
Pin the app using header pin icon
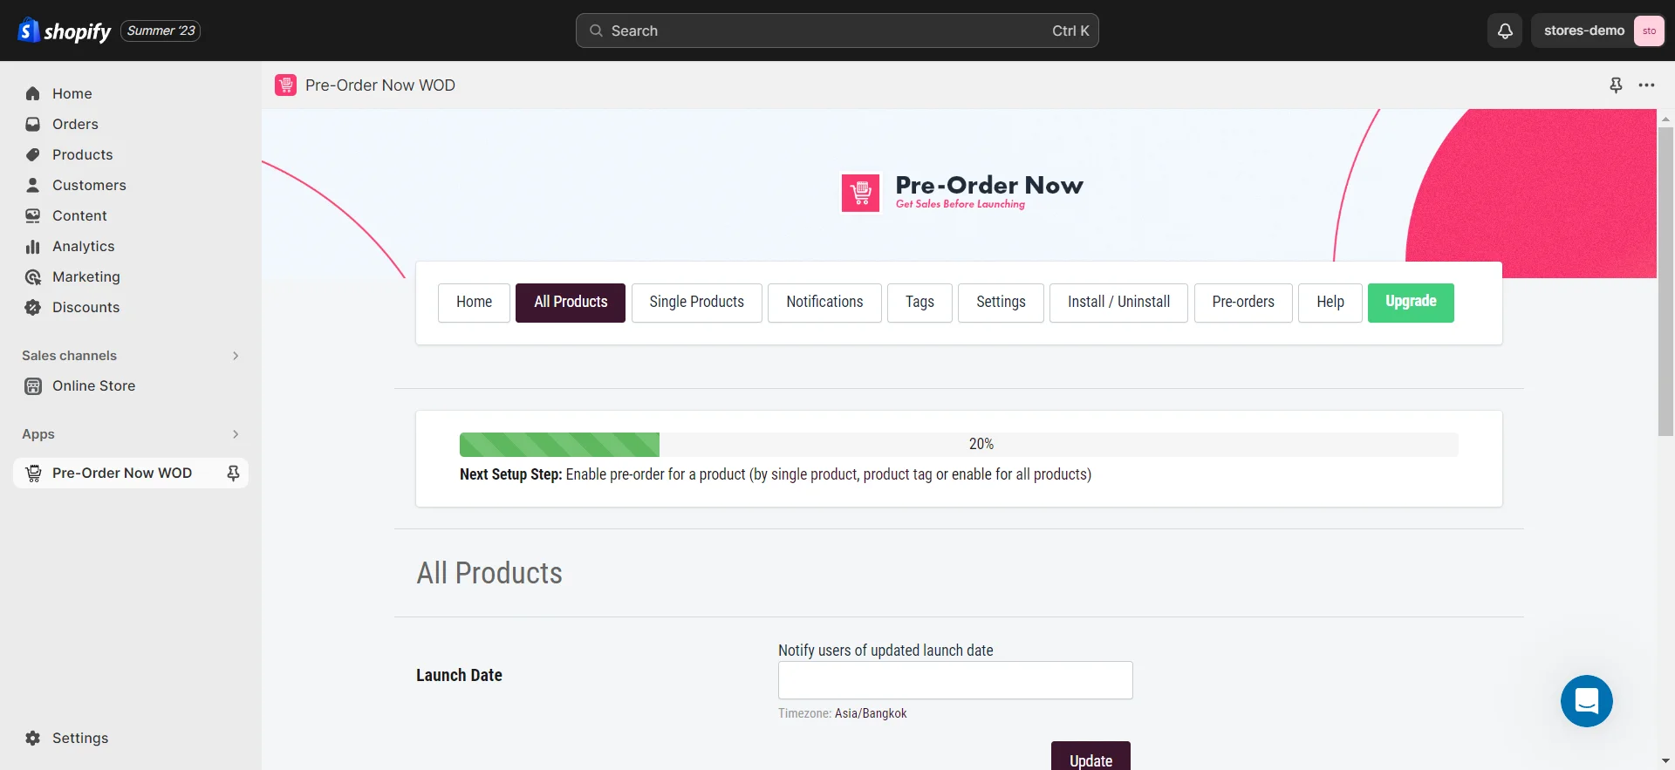coord(1616,85)
